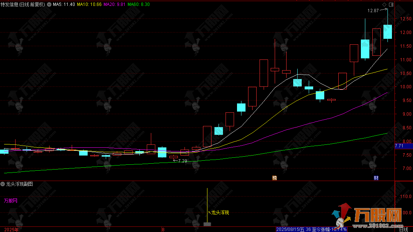
Task: Click the 2025/08/15 date info box
Action: pos(312,230)
